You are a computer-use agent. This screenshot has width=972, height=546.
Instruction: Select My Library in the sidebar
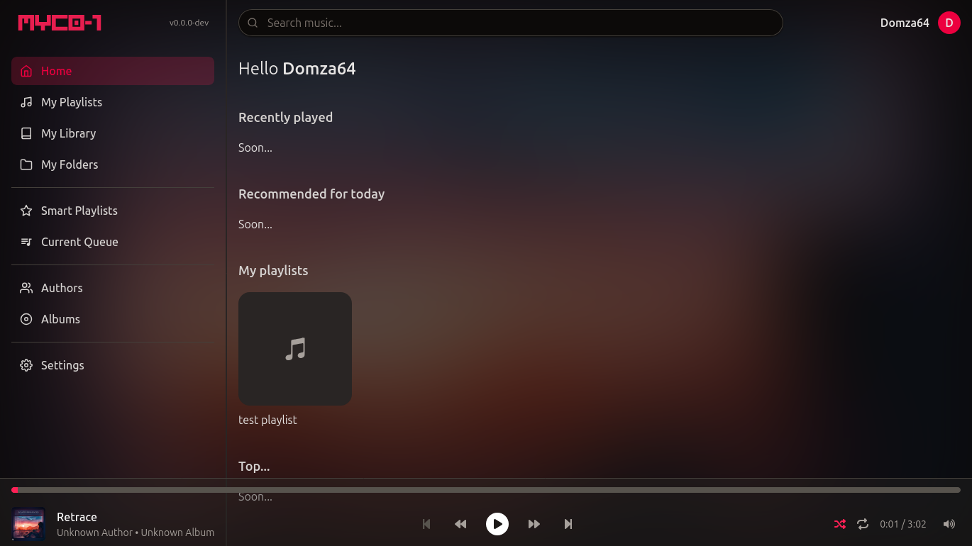68,133
